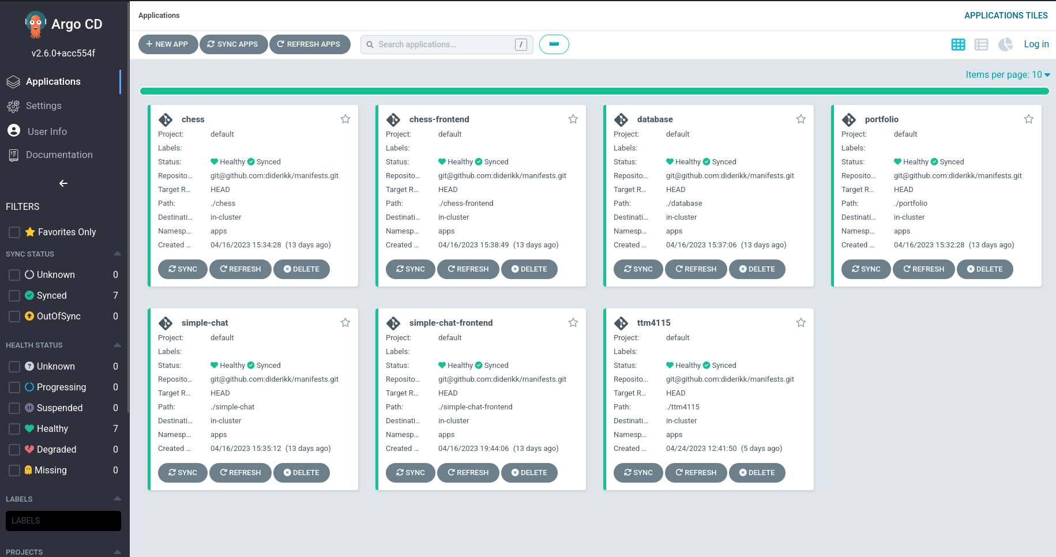This screenshot has width=1056, height=557.
Task: Star the portfolio application
Action: coord(1029,119)
